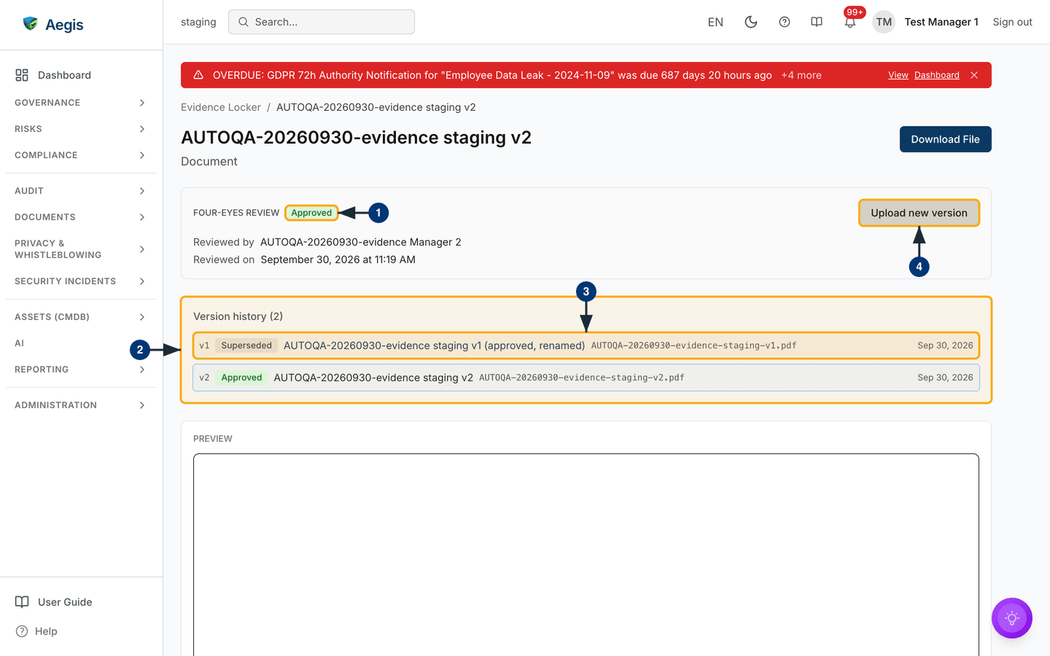The height and width of the screenshot is (656, 1050).
Task: Expand the Documents section
Action: (x=80, y=217)
